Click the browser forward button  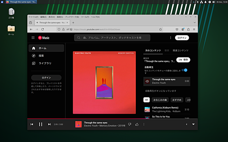[x=37, y=29]
